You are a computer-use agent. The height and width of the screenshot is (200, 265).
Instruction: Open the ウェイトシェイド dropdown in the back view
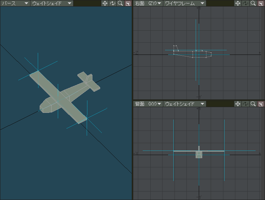point(185,104)
